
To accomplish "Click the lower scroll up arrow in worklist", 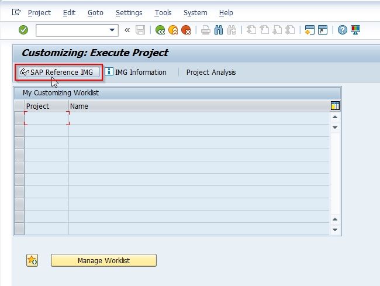I will pyautogui.click(x=335, y=219).
